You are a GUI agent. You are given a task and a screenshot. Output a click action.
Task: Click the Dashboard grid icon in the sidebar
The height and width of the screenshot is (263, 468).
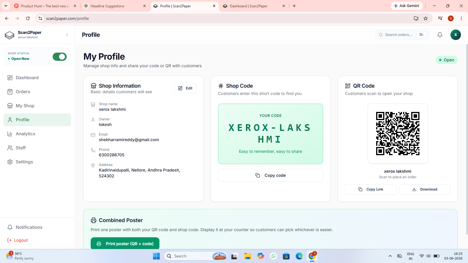point(10,78)
